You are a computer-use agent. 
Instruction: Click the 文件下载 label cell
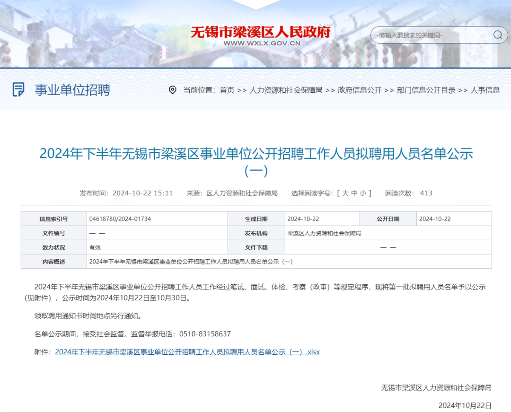click(x=256, y=247)
